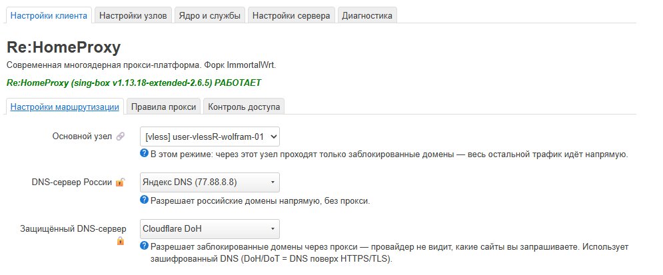This screenshot has width=663, height=275.
Task: Open the Контроль доступа sub-tab
Action: [244, 107]
